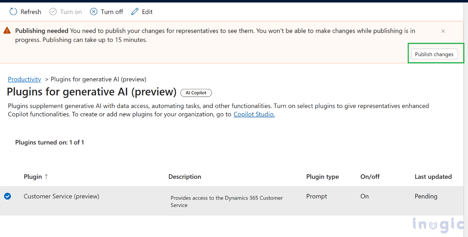Open the Copilot Studio link
Viewport: 468px width, 237px height.
point(254,114)
